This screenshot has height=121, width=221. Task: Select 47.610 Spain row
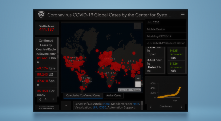tap(46, 83)
